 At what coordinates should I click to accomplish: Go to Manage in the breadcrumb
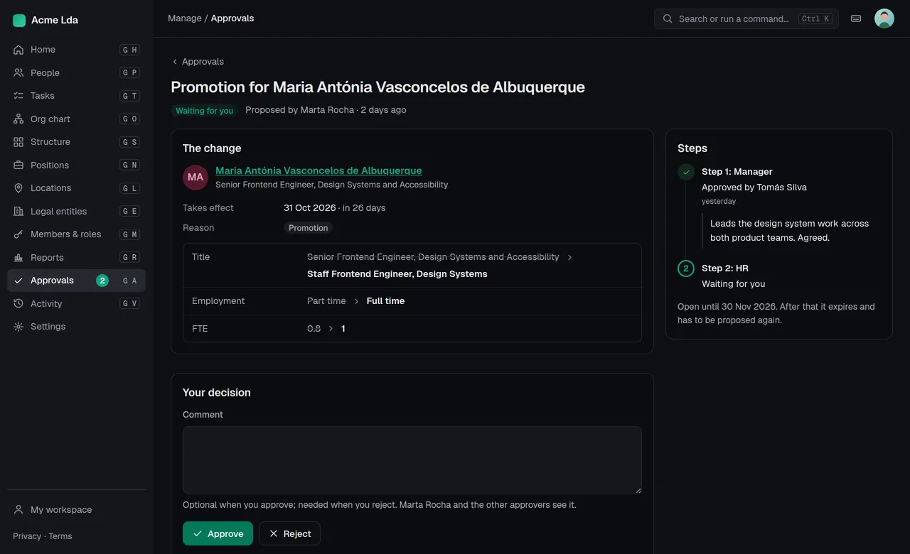point(185,18)
